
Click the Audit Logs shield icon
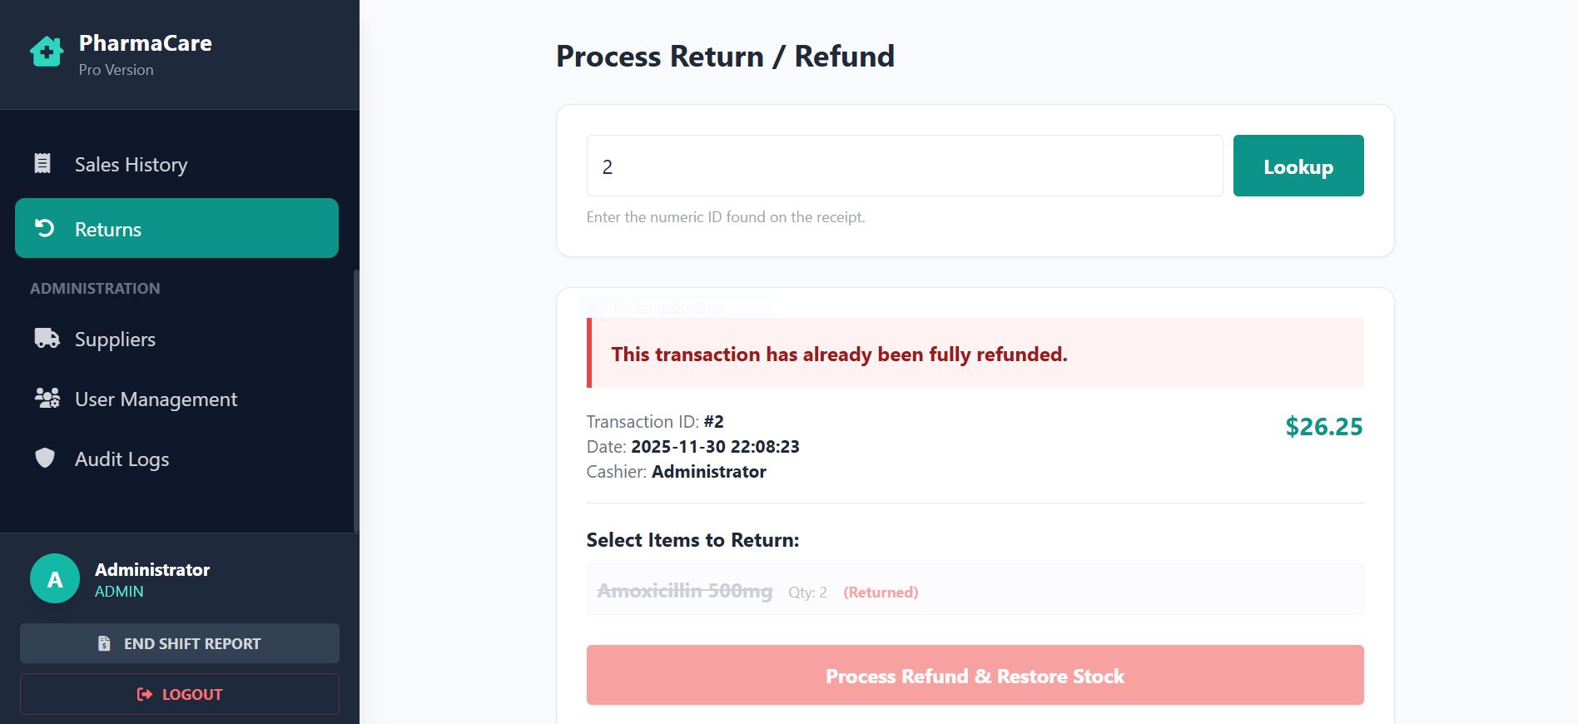(x=45, y=458)
